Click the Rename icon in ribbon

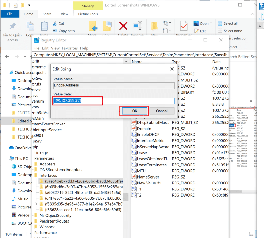click(137, 26)
